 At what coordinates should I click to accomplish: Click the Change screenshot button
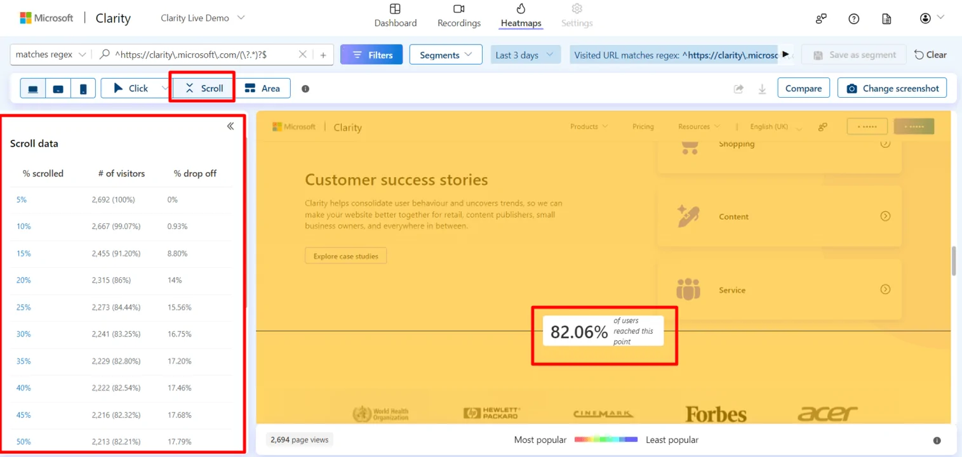(x=892, y=88)
